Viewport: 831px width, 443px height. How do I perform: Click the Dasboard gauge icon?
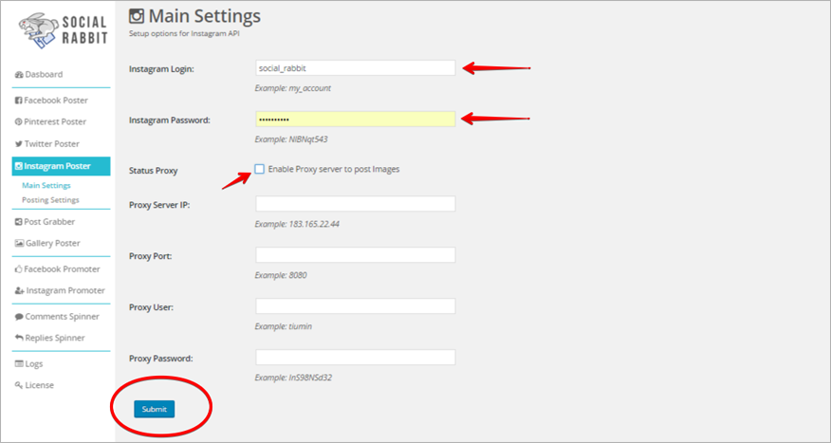coord(19,75)
